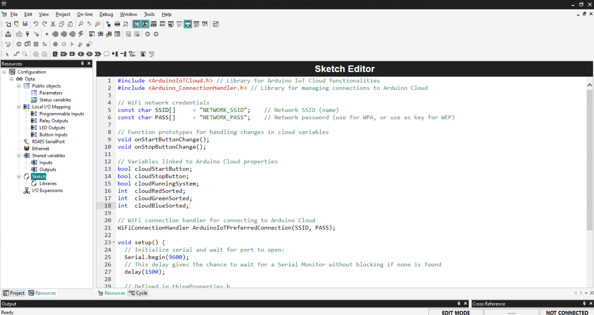Image resolution: width=594 pixels, height=315 pixels.
Task: Toggle the Resources wrench pane button
Action: pos(145,24)
